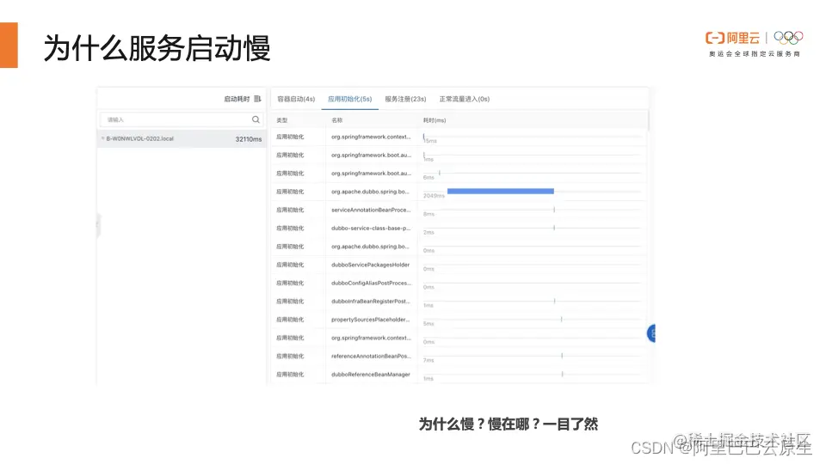Image resolution: width=826 pixels, height=464 pixels.
Task: Click the serviceAnnotationBeanProce... name cell
Action: [371, 210]
